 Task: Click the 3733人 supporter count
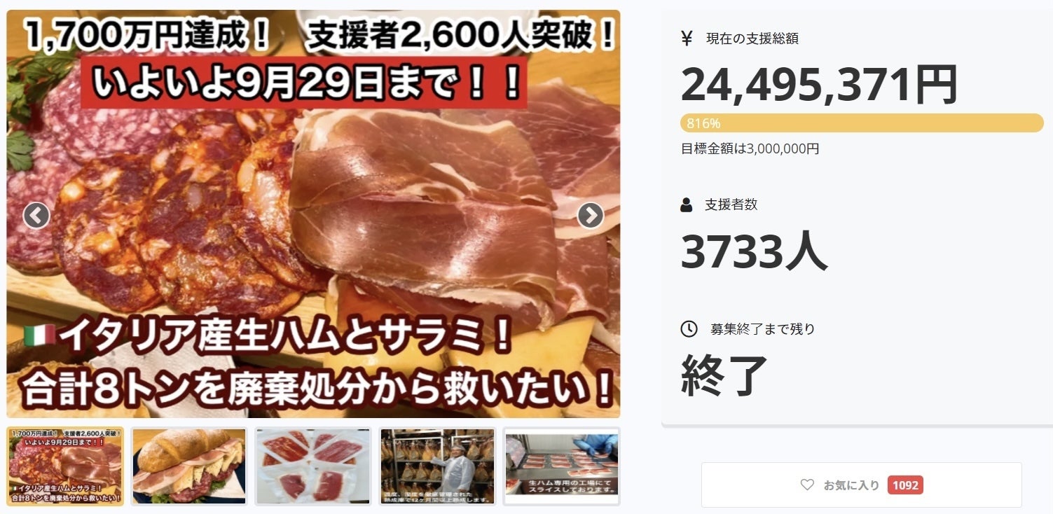(754, 251)
